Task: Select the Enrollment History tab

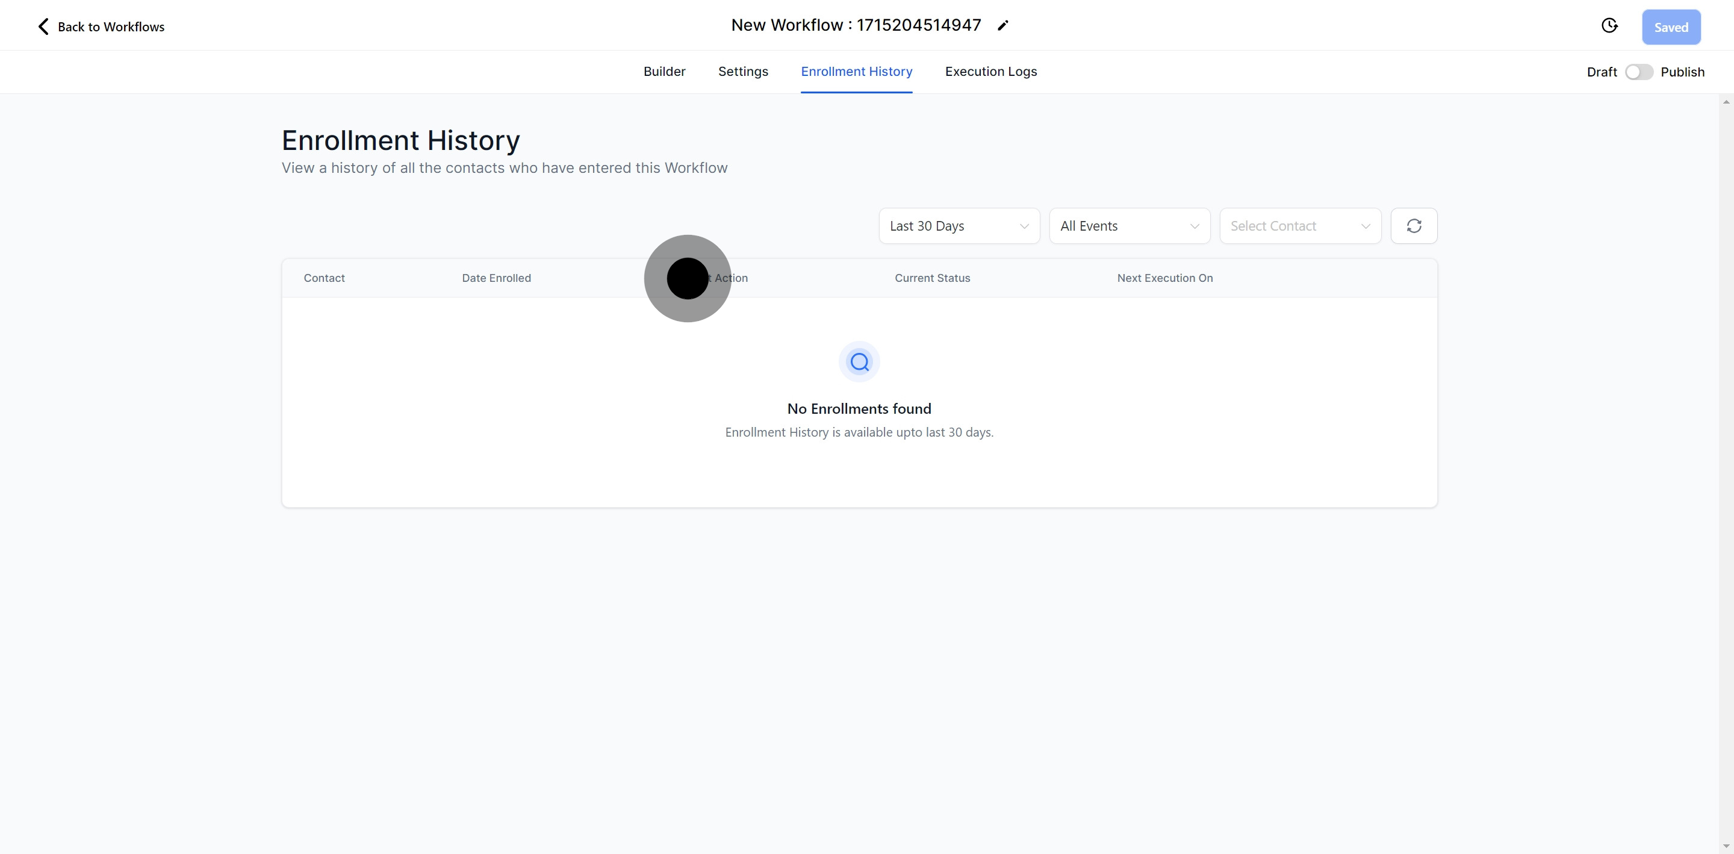Action: coord(856,72)
